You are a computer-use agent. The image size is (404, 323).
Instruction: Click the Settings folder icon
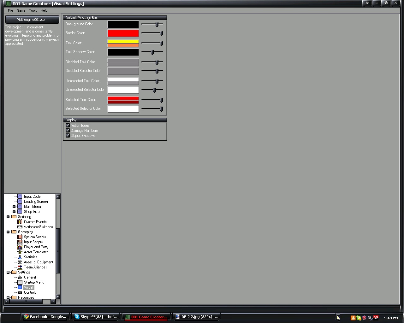[14, 272]
